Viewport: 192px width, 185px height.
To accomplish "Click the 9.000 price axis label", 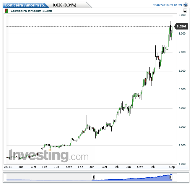I will 182,15.
